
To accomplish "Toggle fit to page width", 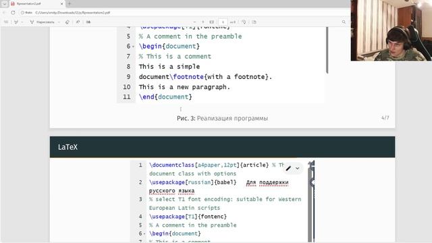I will pyautogui.click(x=211, y=22).
